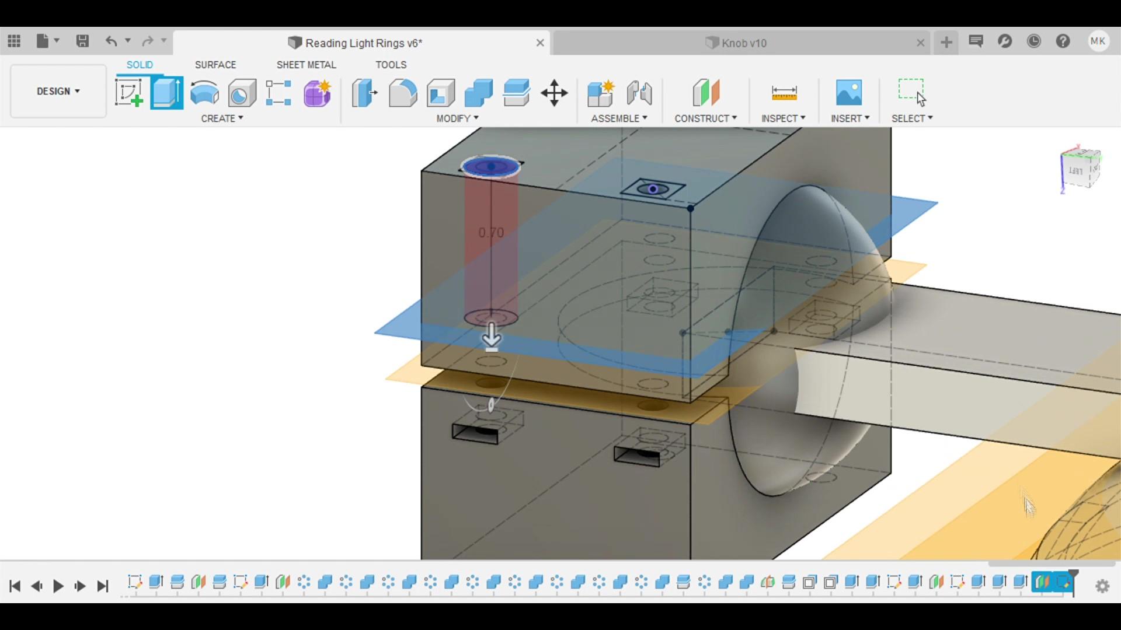Activate the Move tool
Image resolution: width=1121 pixels, height=630 pixels.
coord(553,93)
